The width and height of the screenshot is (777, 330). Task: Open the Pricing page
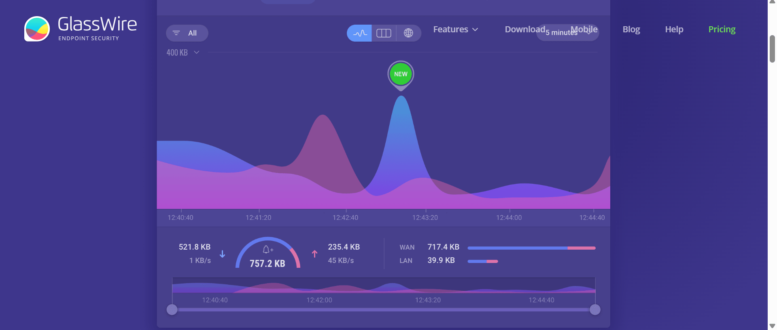tap(722, 29)
